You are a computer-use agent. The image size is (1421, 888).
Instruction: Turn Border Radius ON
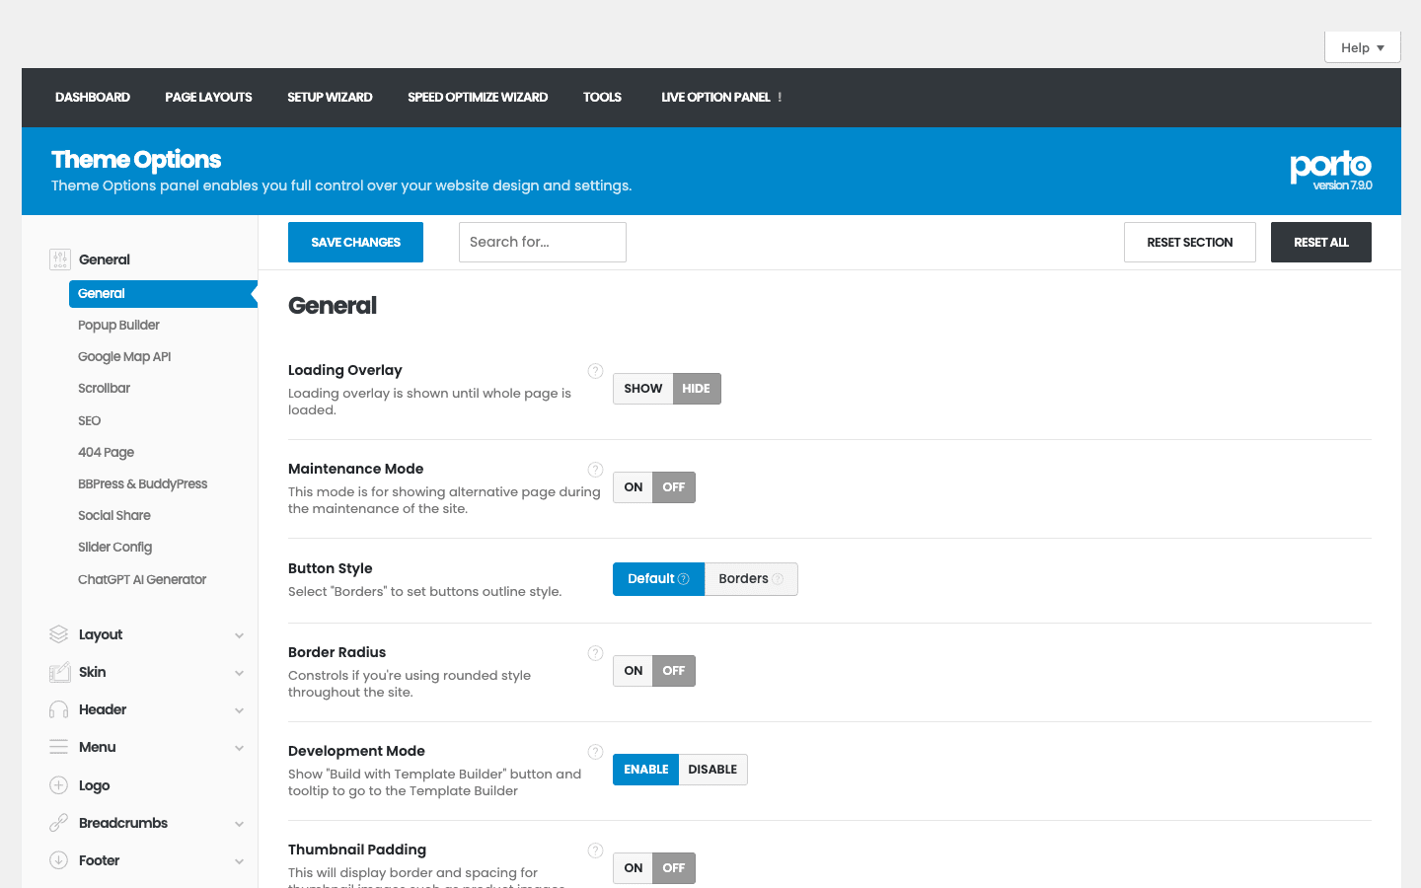pyautogui.click(x=634, y=671)
